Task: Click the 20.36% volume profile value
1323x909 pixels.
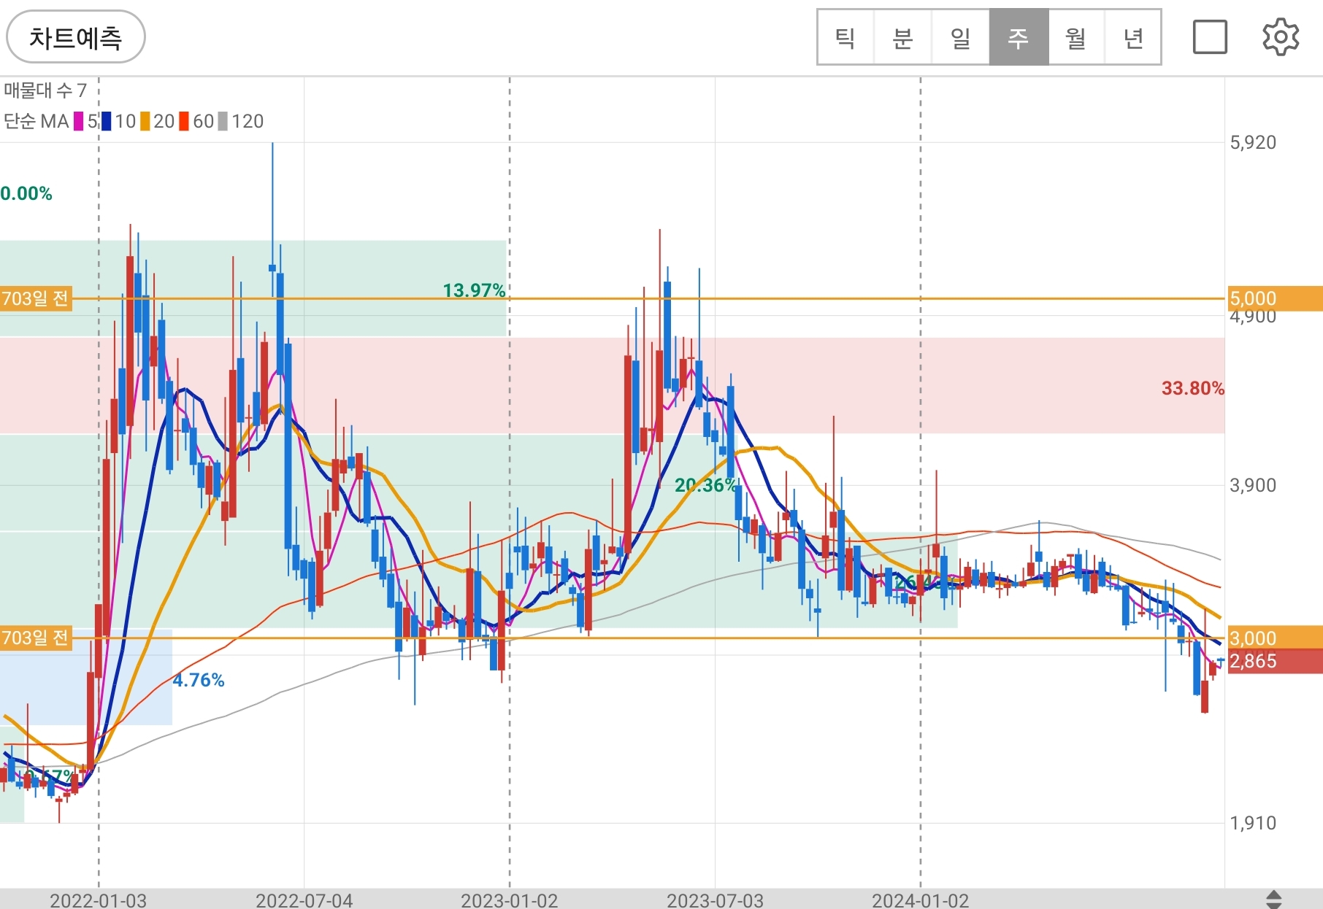Action: pyautogui.click(x=706, y=485)
